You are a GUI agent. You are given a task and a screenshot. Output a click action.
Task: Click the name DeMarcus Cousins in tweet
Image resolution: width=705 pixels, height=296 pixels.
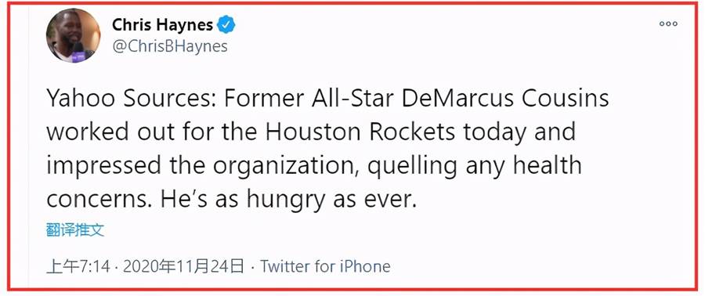click(x=505, y=99)
